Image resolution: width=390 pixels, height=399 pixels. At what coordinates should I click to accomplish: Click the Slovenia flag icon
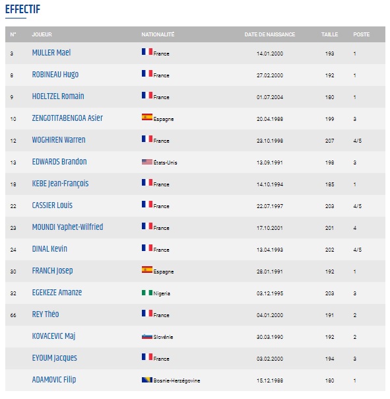[x=147, y=337]
